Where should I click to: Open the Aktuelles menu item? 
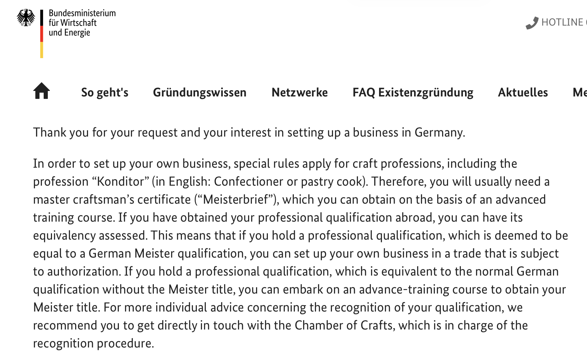click(523, 93)
